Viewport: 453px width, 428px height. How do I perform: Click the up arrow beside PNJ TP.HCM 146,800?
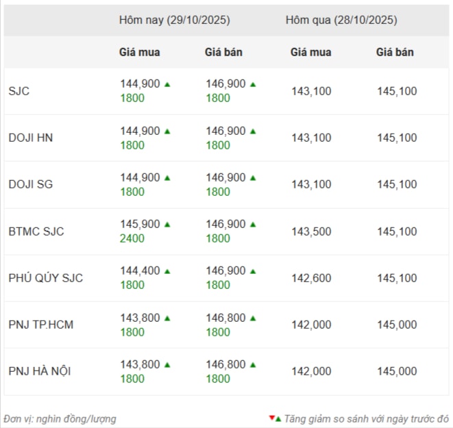click(x=253, y=318)
